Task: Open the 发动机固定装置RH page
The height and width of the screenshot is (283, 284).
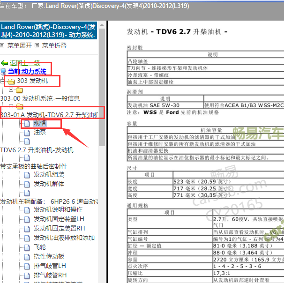Action: (x=59, y=229)
